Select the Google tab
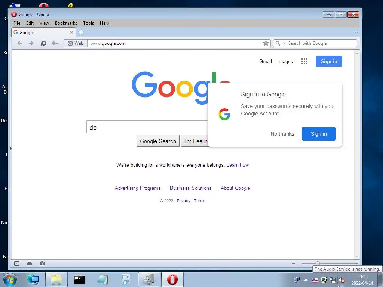The height and width of the screenshot is (287, 383). [43, 32]
